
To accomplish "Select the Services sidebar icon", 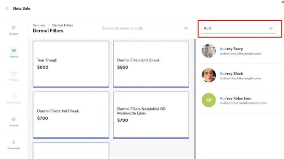I will click(x=14, y=50).
